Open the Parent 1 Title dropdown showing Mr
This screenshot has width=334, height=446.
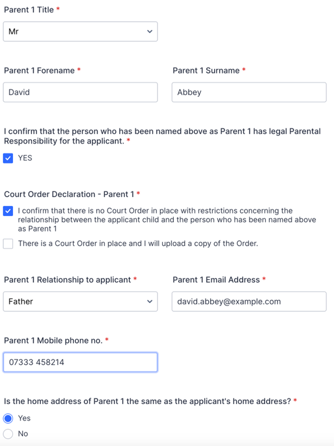[80, 32]
